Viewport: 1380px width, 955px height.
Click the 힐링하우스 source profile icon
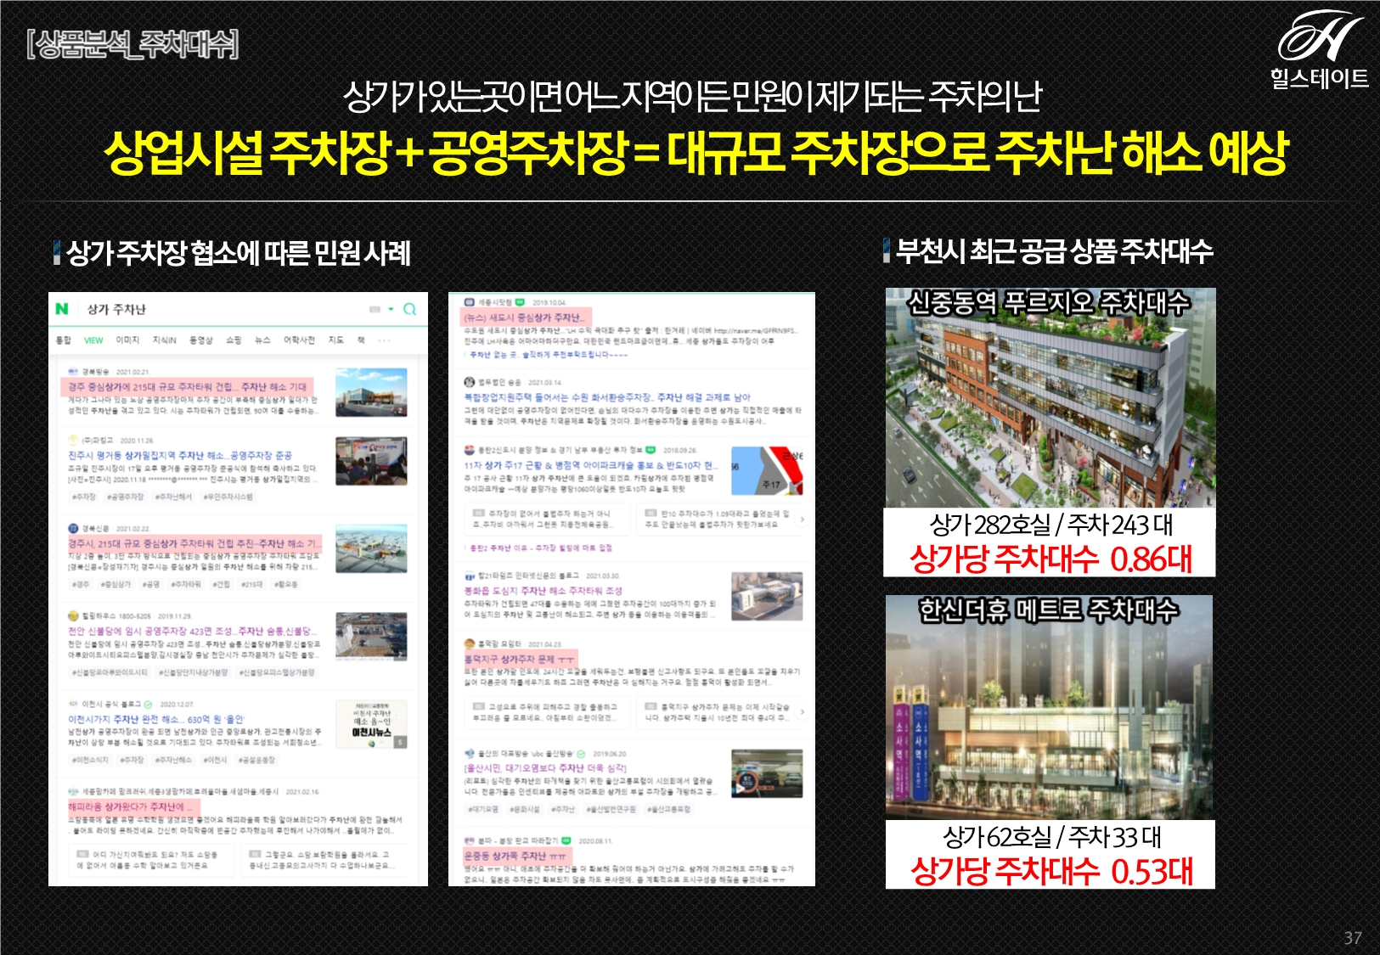tap(73, 616)
